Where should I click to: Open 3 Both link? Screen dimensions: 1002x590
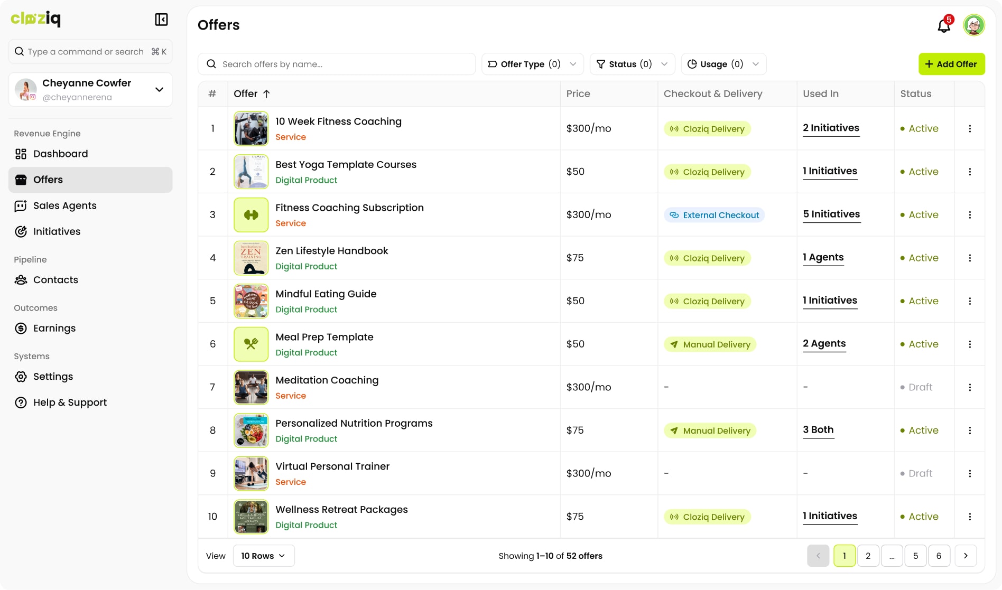tap(818, 430)
